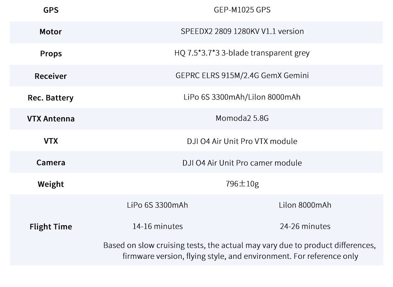Select the GEP-M1025 GPS value text
The image size is (393, 287).
point(242,10)
